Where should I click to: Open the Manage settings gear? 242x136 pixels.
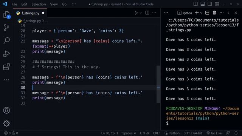(6, 124)
